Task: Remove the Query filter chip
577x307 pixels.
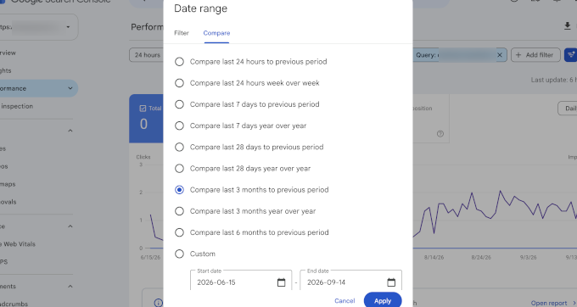Action: 499,55
